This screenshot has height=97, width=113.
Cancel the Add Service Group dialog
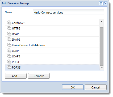[96, 87]
